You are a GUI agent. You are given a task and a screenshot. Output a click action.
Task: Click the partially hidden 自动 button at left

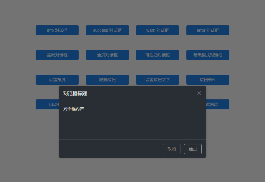pyautogui.click(x=47, y=104)
